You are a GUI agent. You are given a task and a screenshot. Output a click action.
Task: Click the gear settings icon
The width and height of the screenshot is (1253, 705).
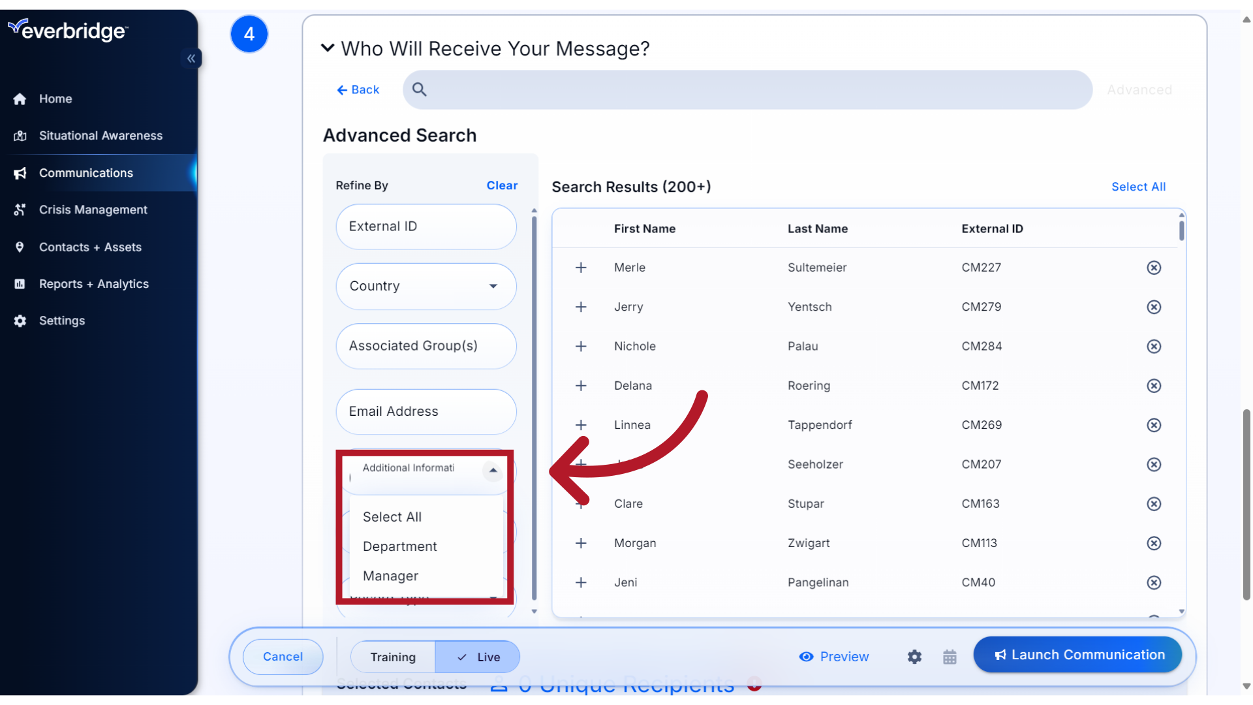915,656
